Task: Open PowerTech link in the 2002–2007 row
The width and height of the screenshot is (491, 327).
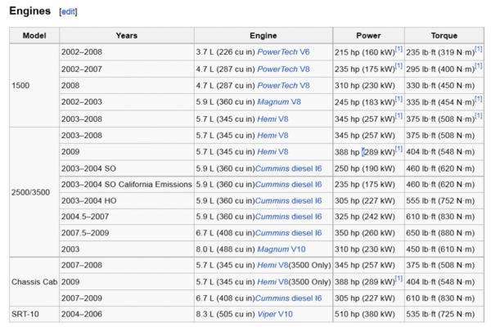Action: pos(277,69)
